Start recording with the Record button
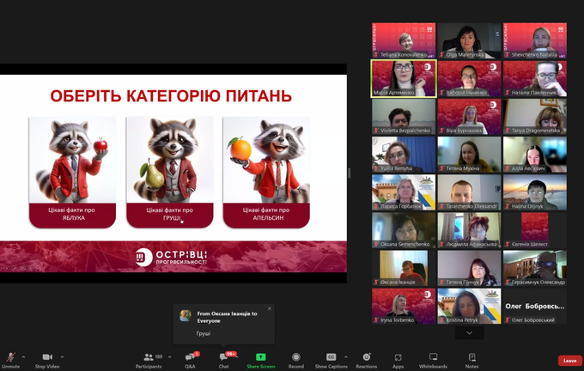 295,358
